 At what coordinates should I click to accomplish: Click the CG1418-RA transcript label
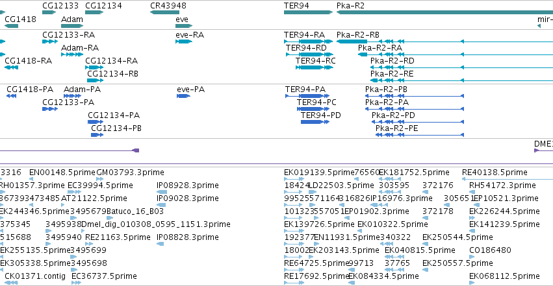coord(28,61)
